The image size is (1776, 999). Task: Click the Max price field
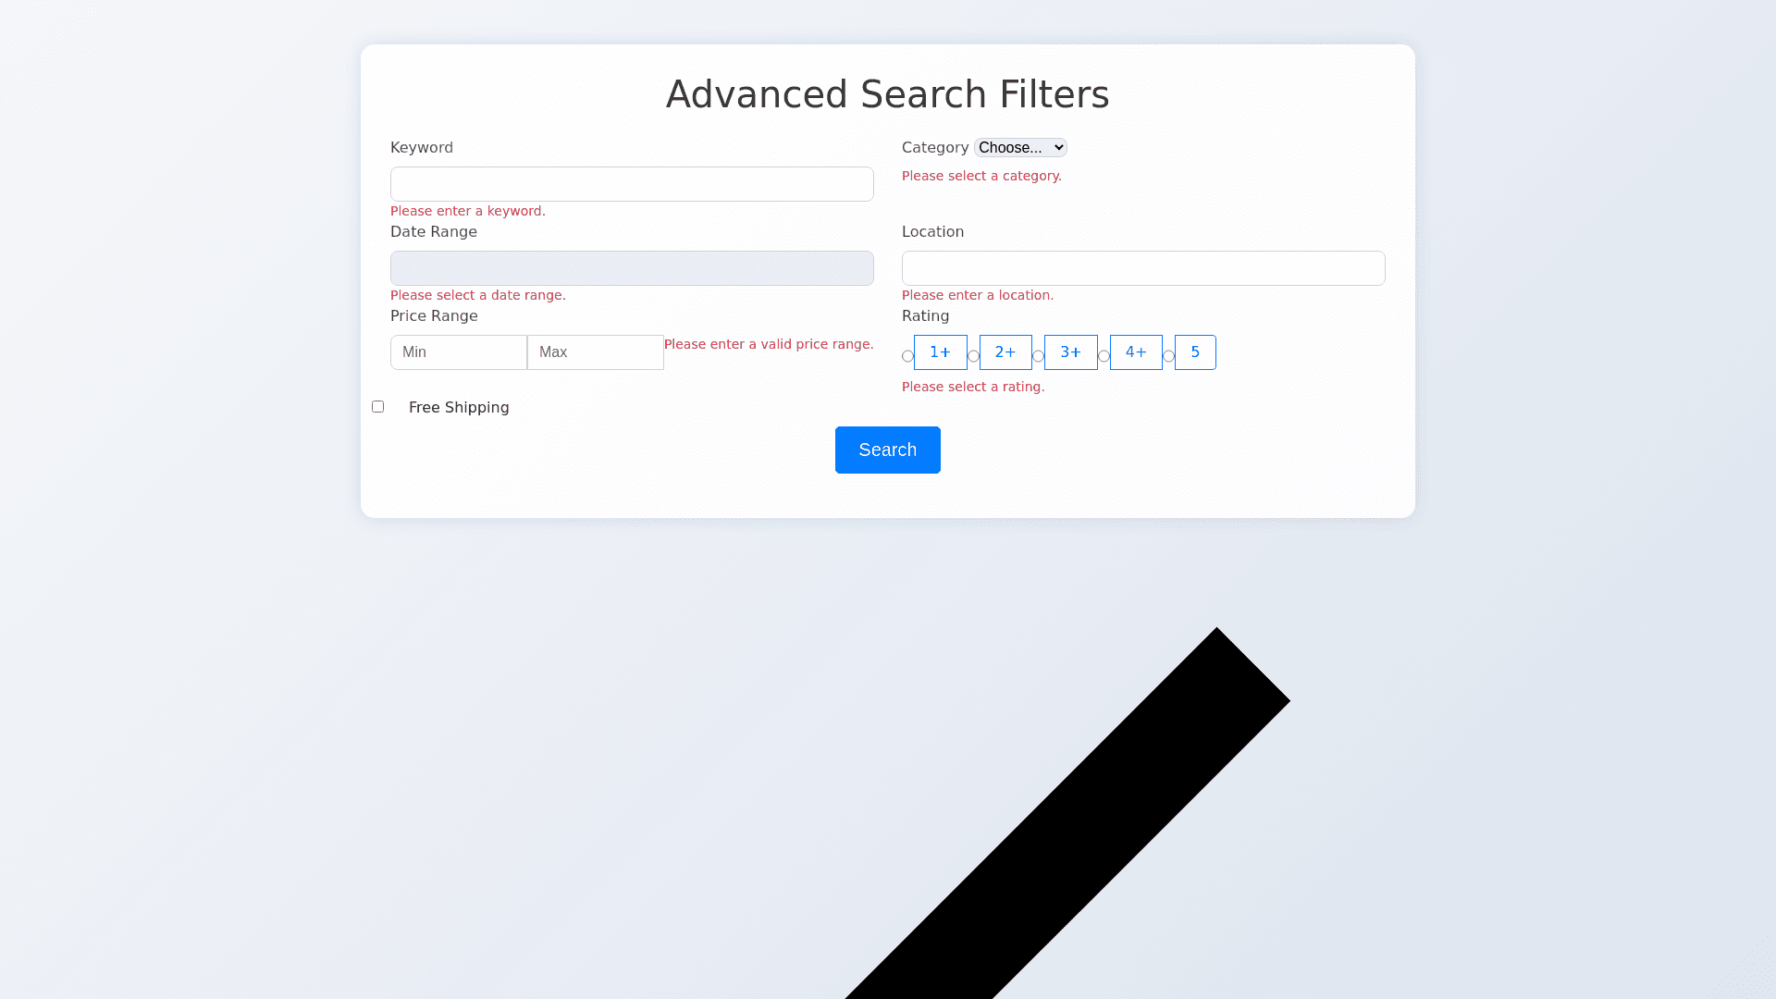[596, 352]
